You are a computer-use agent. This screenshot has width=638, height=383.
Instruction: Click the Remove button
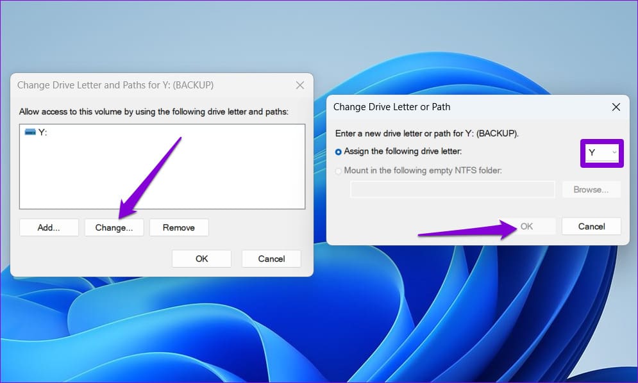pos(179,227)
